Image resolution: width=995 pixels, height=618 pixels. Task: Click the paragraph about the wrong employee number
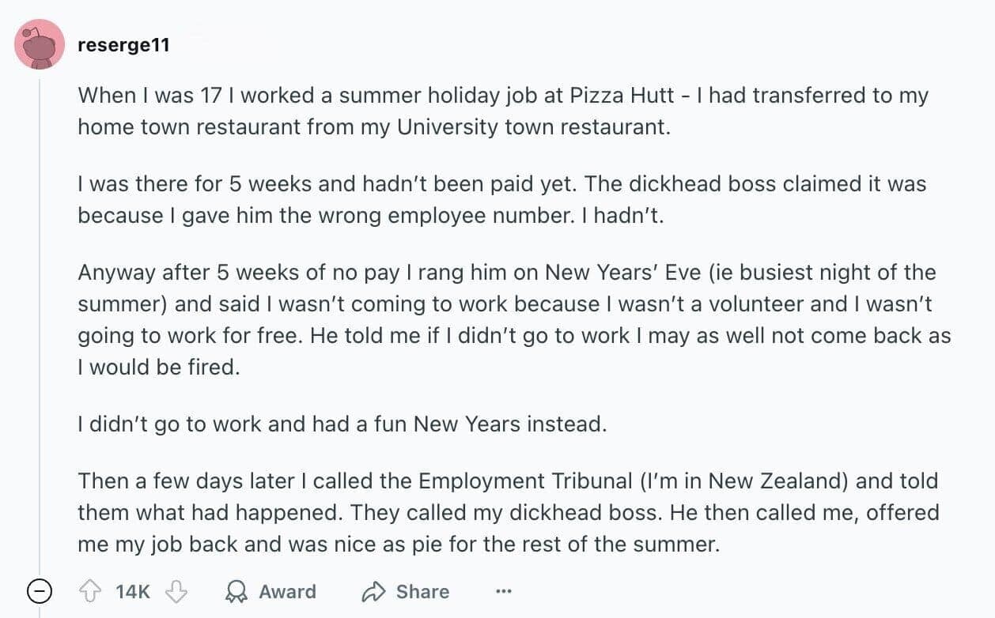(x=502, y=199)
